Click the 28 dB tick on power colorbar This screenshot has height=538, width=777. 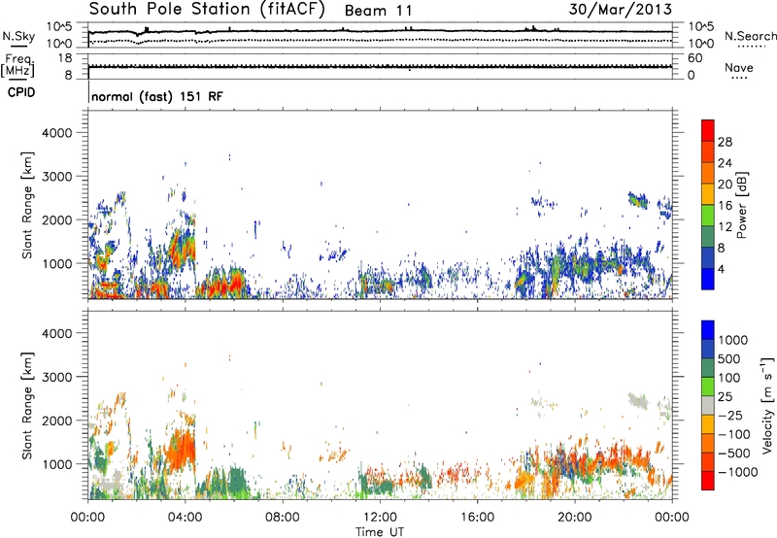(x=725, y=142)
